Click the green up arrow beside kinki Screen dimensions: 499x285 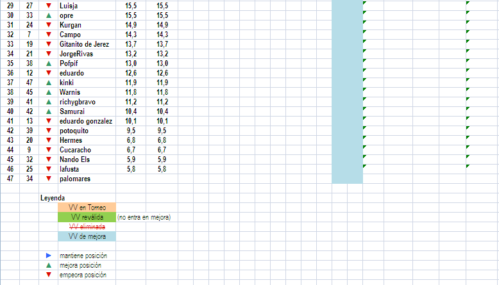tap(49, 83)
